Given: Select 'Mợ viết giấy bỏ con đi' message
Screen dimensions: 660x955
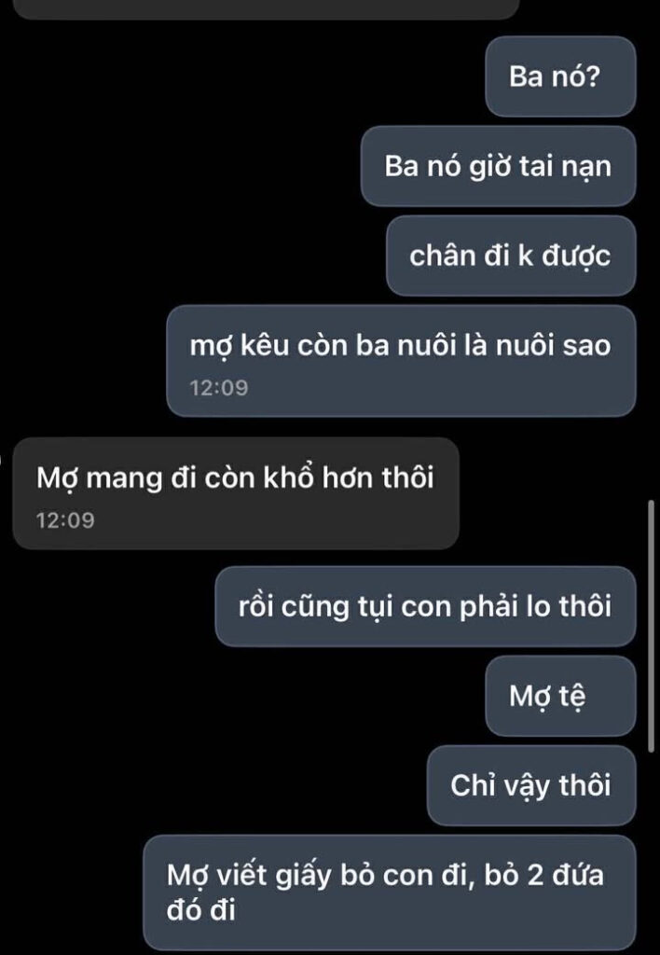Looking at the screenshot, I should [x=390, y=893].
